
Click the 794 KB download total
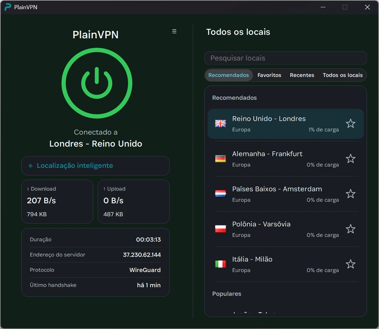[37, 214]
